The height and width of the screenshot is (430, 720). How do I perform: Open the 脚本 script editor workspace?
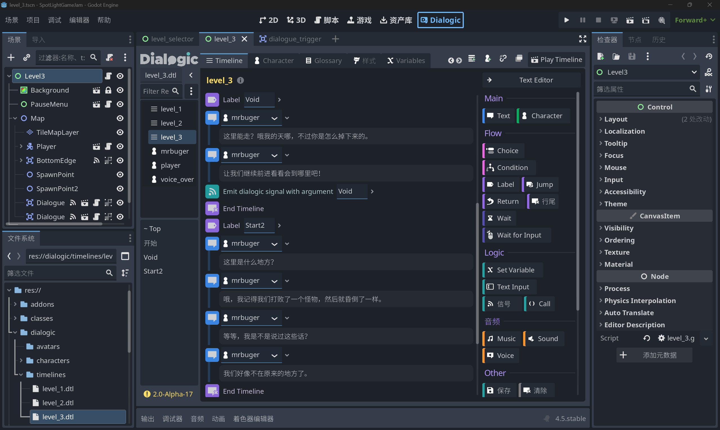[x=326, y=20]
